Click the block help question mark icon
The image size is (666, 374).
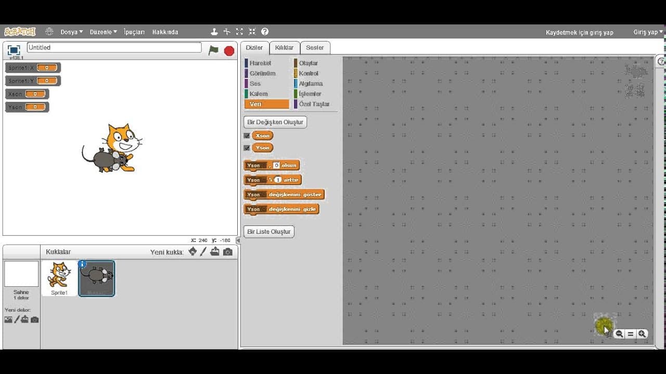(265, 32)
